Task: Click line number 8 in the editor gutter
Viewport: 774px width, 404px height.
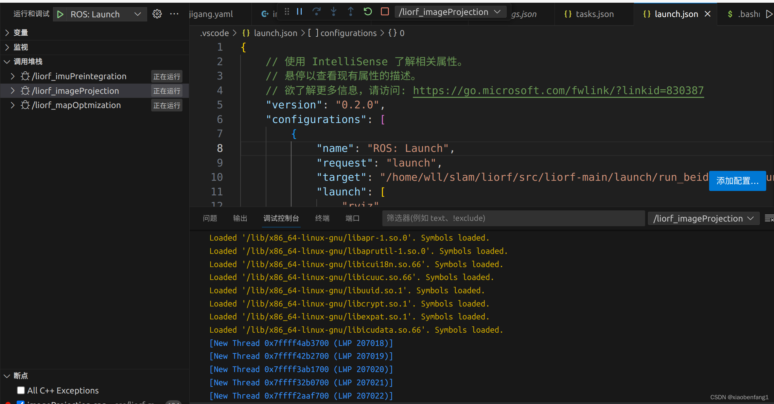Action: tap(220, 148)
